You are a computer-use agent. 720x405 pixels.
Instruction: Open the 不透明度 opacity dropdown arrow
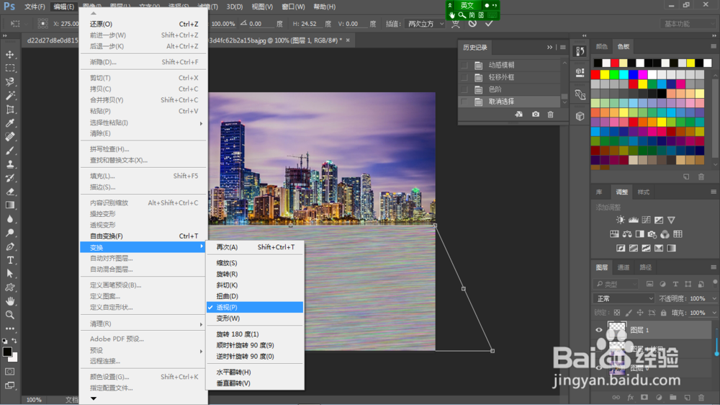pos(714,298)
